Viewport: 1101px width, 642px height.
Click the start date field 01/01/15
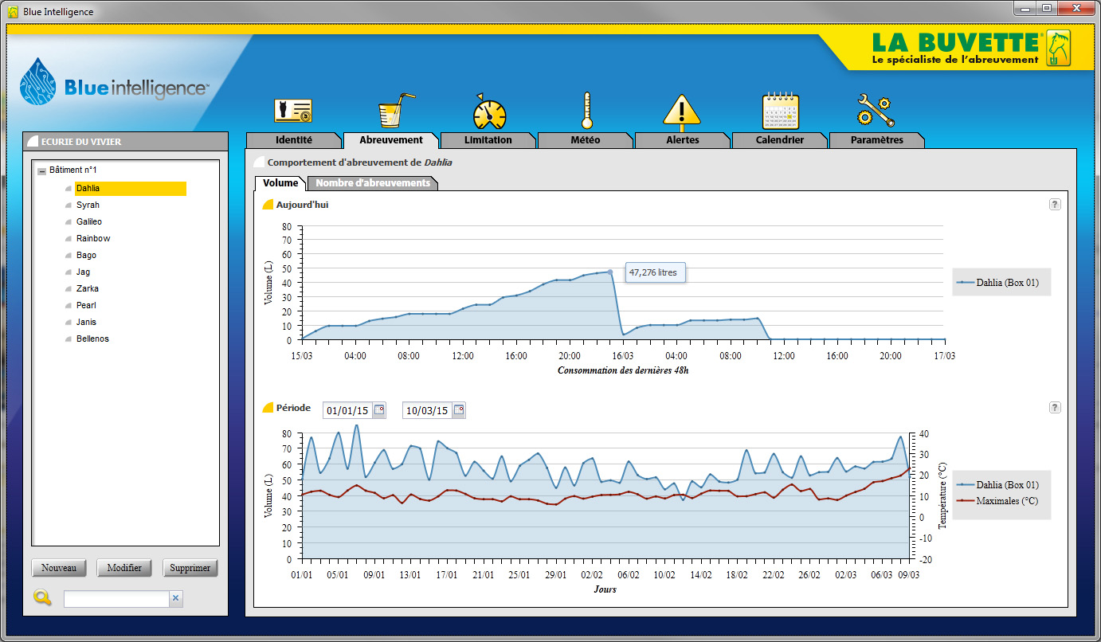coord(347,411)
